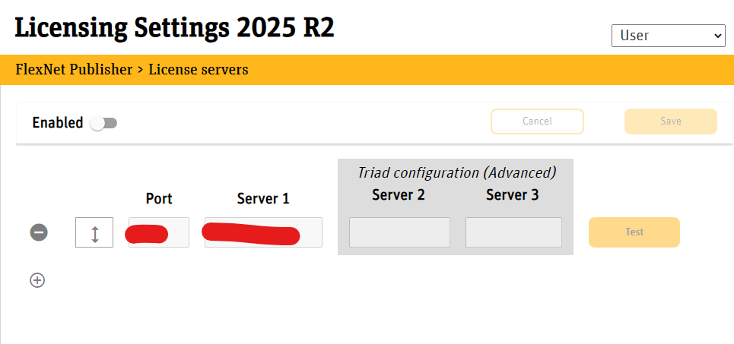Click the Server 3 input field

pos(513,232)
